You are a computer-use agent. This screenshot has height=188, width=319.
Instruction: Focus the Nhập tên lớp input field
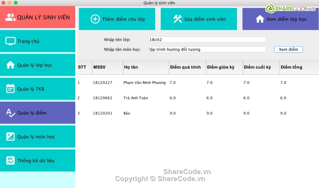tap(207, 39)
